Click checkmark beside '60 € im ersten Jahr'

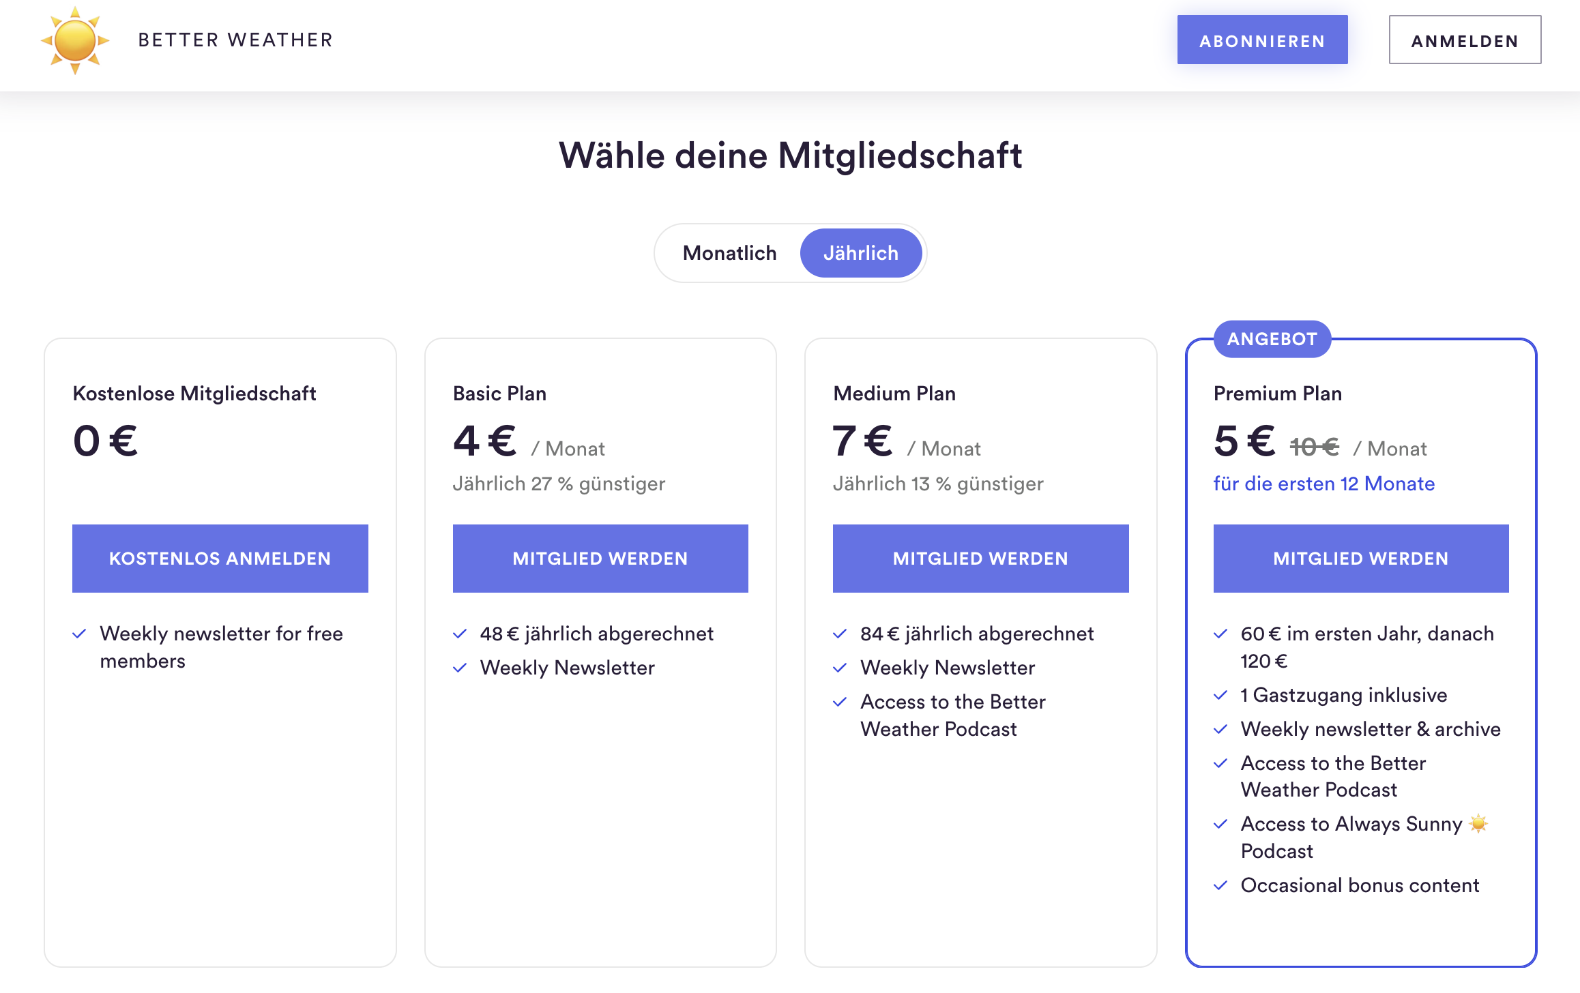(1220, 634)
